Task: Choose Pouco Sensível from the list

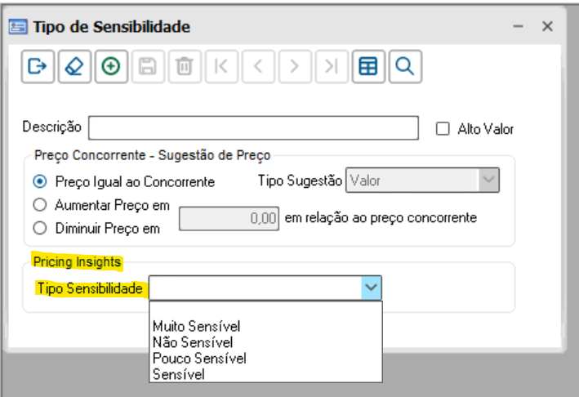Action: click(199, 358)
